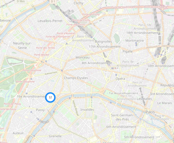Viewport: 174px width, 143px height.
Task: Select the Les Halles label
Action: (x=144, y=99)
